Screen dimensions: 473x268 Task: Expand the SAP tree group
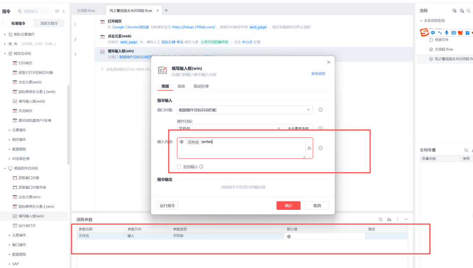pos(9,264)
